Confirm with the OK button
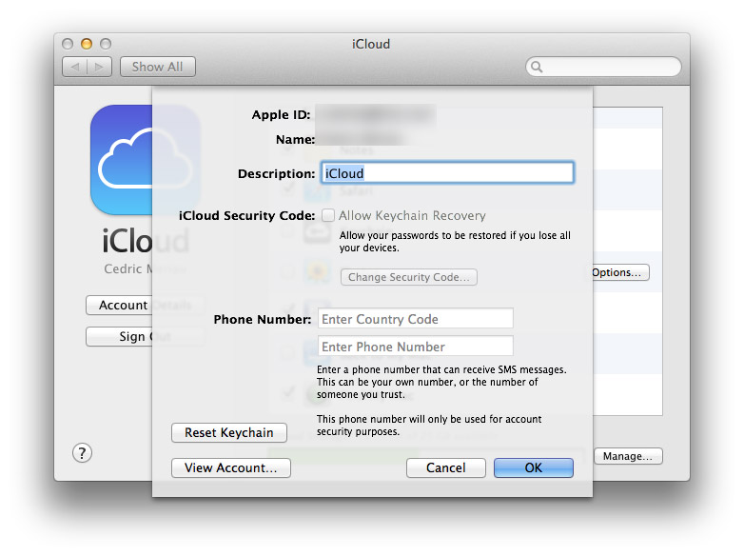Screen dimensions: 744x556 pos(534,467)
